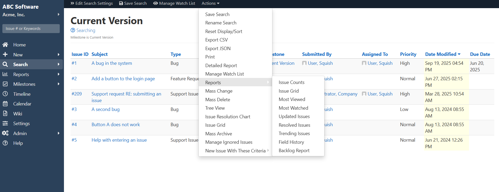This screenshot has height=192, width=499.
Task: Click the Settings sliders icon in sidebar
Action: [5, 123]
